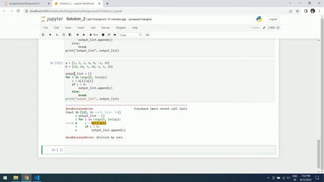Image resolution: width=324 pixels, height=182 pixels.
Task: Click the pencil edit mode icon
Action: tap(264, 28)
